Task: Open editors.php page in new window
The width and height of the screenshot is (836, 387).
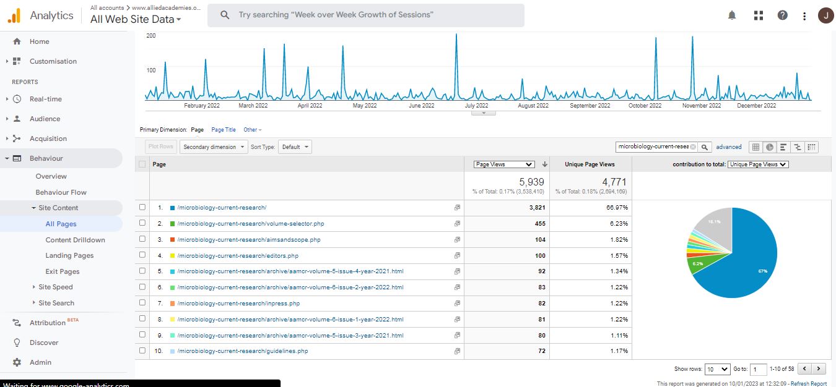Action: tap(457, 255)
